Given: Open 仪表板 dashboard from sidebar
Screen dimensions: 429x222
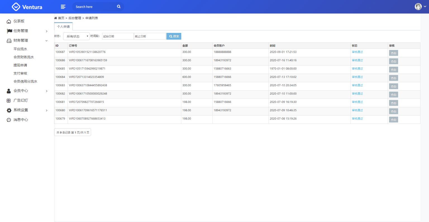Looking at the screenshot, I should pos(19,21).
